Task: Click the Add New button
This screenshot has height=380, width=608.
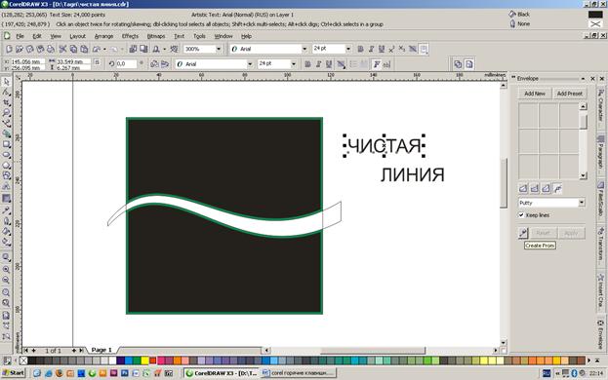Action: pyautogui.click(x=535, y=94)
